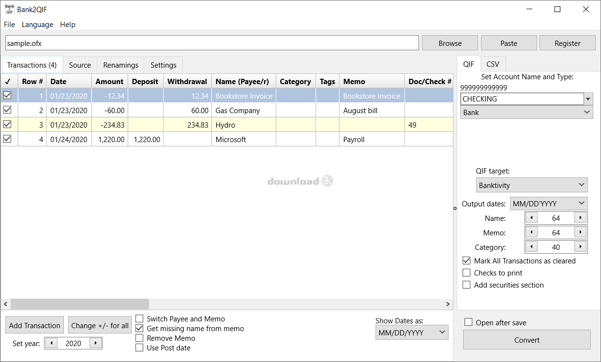
Task: Increase the Category length stepper
Action: coord(580,247)
